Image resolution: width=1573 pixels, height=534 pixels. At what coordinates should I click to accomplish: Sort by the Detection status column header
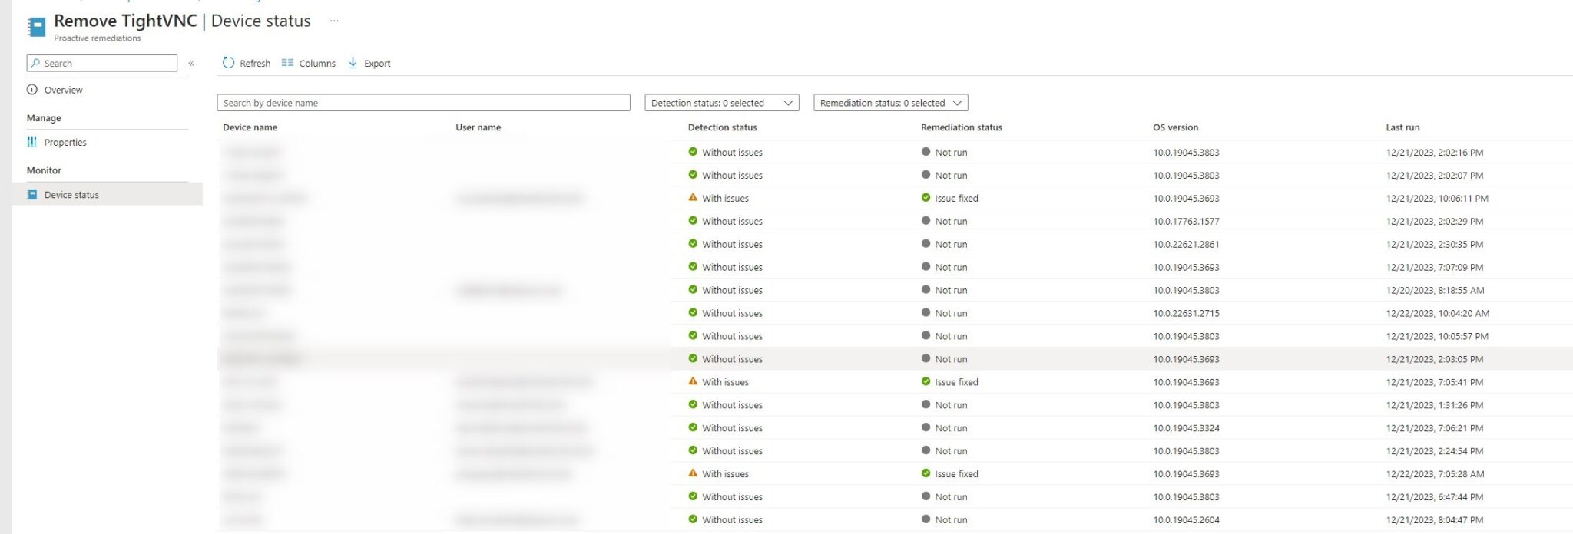[722, 127]
